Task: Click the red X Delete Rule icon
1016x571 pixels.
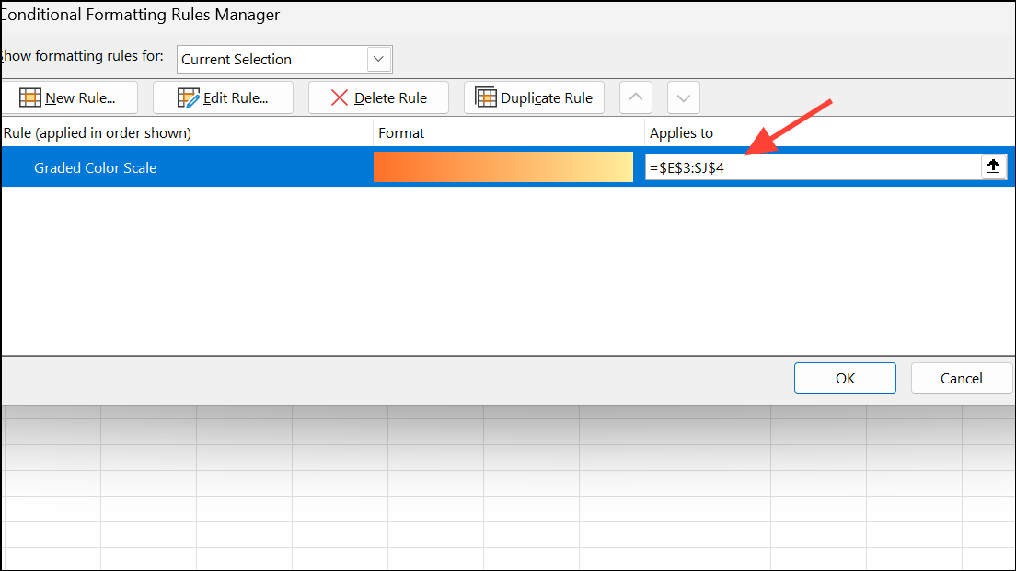Action: tap(339, 97)
